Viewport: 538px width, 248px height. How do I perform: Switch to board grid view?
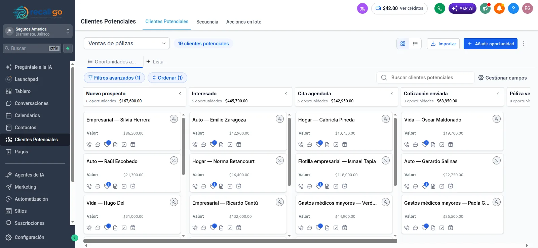pos(403,44)
